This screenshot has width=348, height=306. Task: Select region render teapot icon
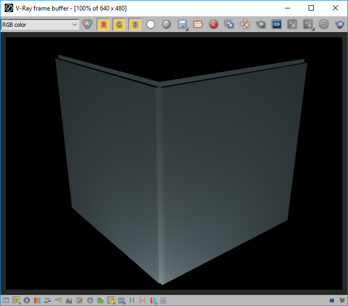pos(261,24)
